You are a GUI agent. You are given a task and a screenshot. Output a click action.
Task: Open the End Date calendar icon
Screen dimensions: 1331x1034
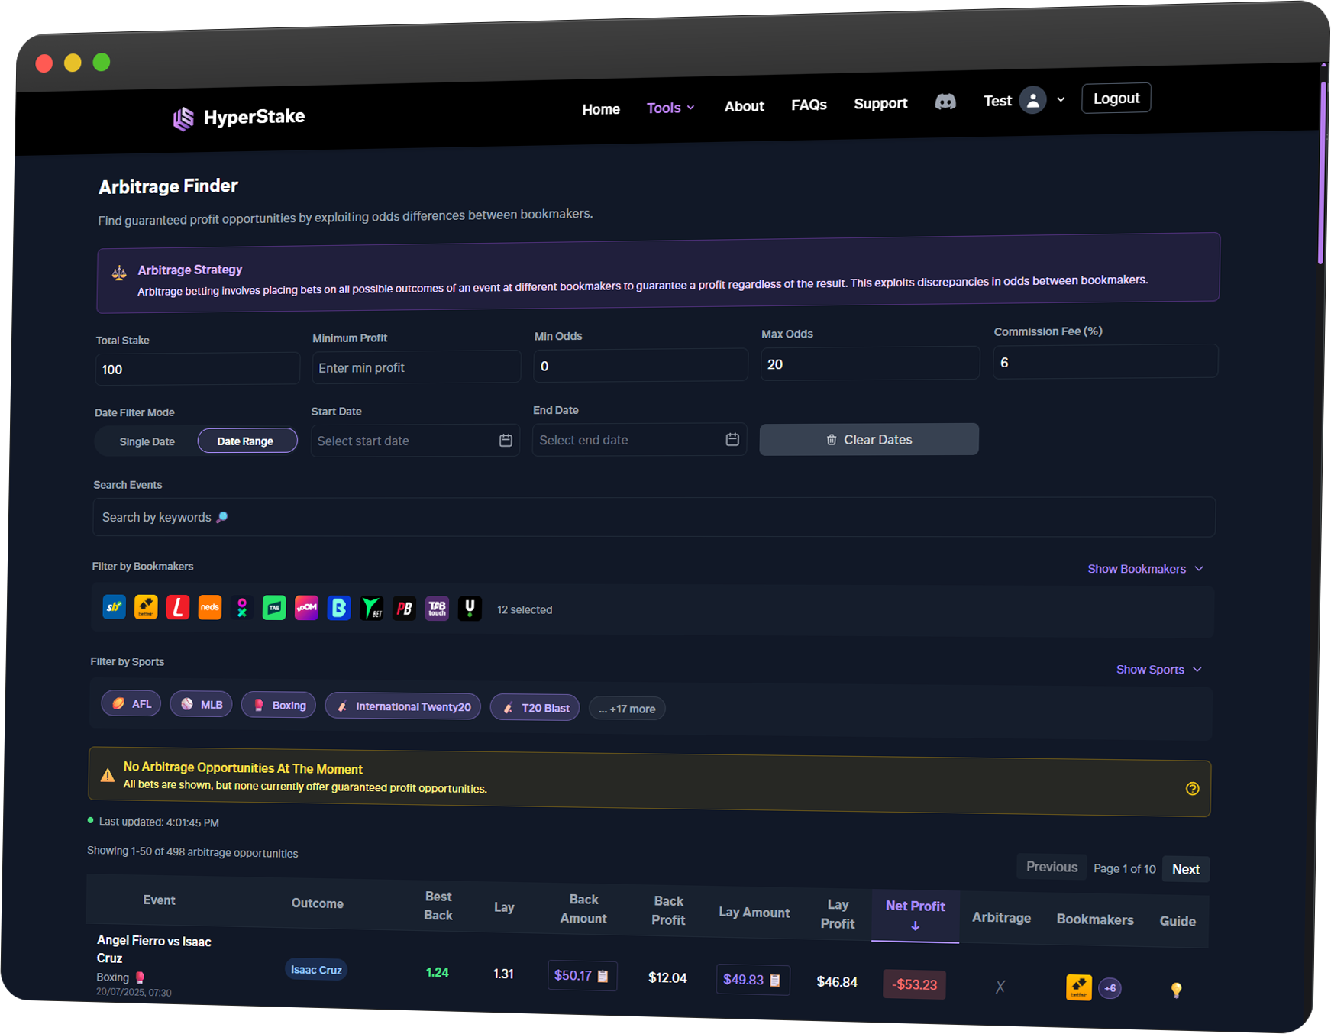click(732, 439)
